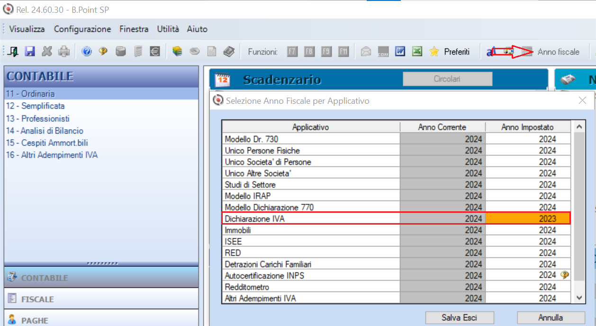The image size is (596, 326).
Task: Click the F7 function key icon
Action: [x=292, y=52]
